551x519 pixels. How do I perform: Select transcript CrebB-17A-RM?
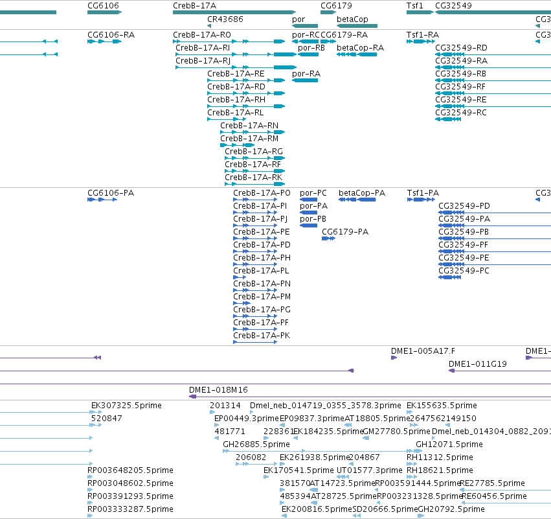(249, 139)
